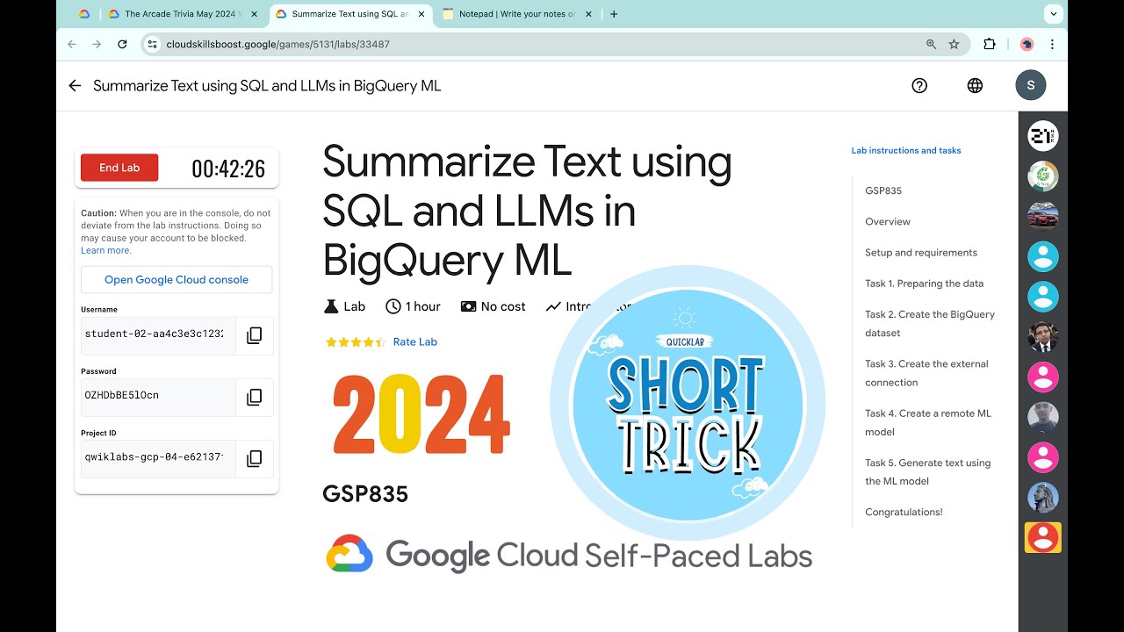
Task: Select the Summarize Text using SQL tab
Action: [x=349, y=14]
